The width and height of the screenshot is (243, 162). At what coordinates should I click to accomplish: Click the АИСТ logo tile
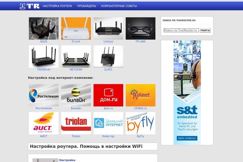click(x=44, y=123)
